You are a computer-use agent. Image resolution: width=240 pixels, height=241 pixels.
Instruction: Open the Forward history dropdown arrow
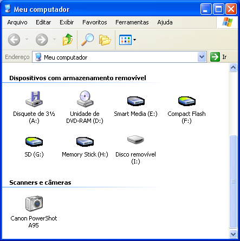pos(54,40)
